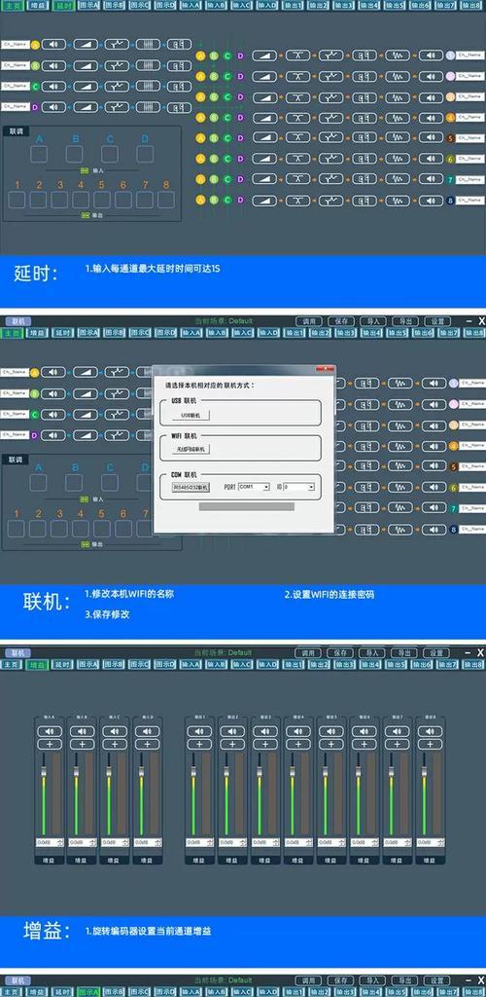Open output 2 crossover icon in 延时 screenshot

(x=298, y=76)
